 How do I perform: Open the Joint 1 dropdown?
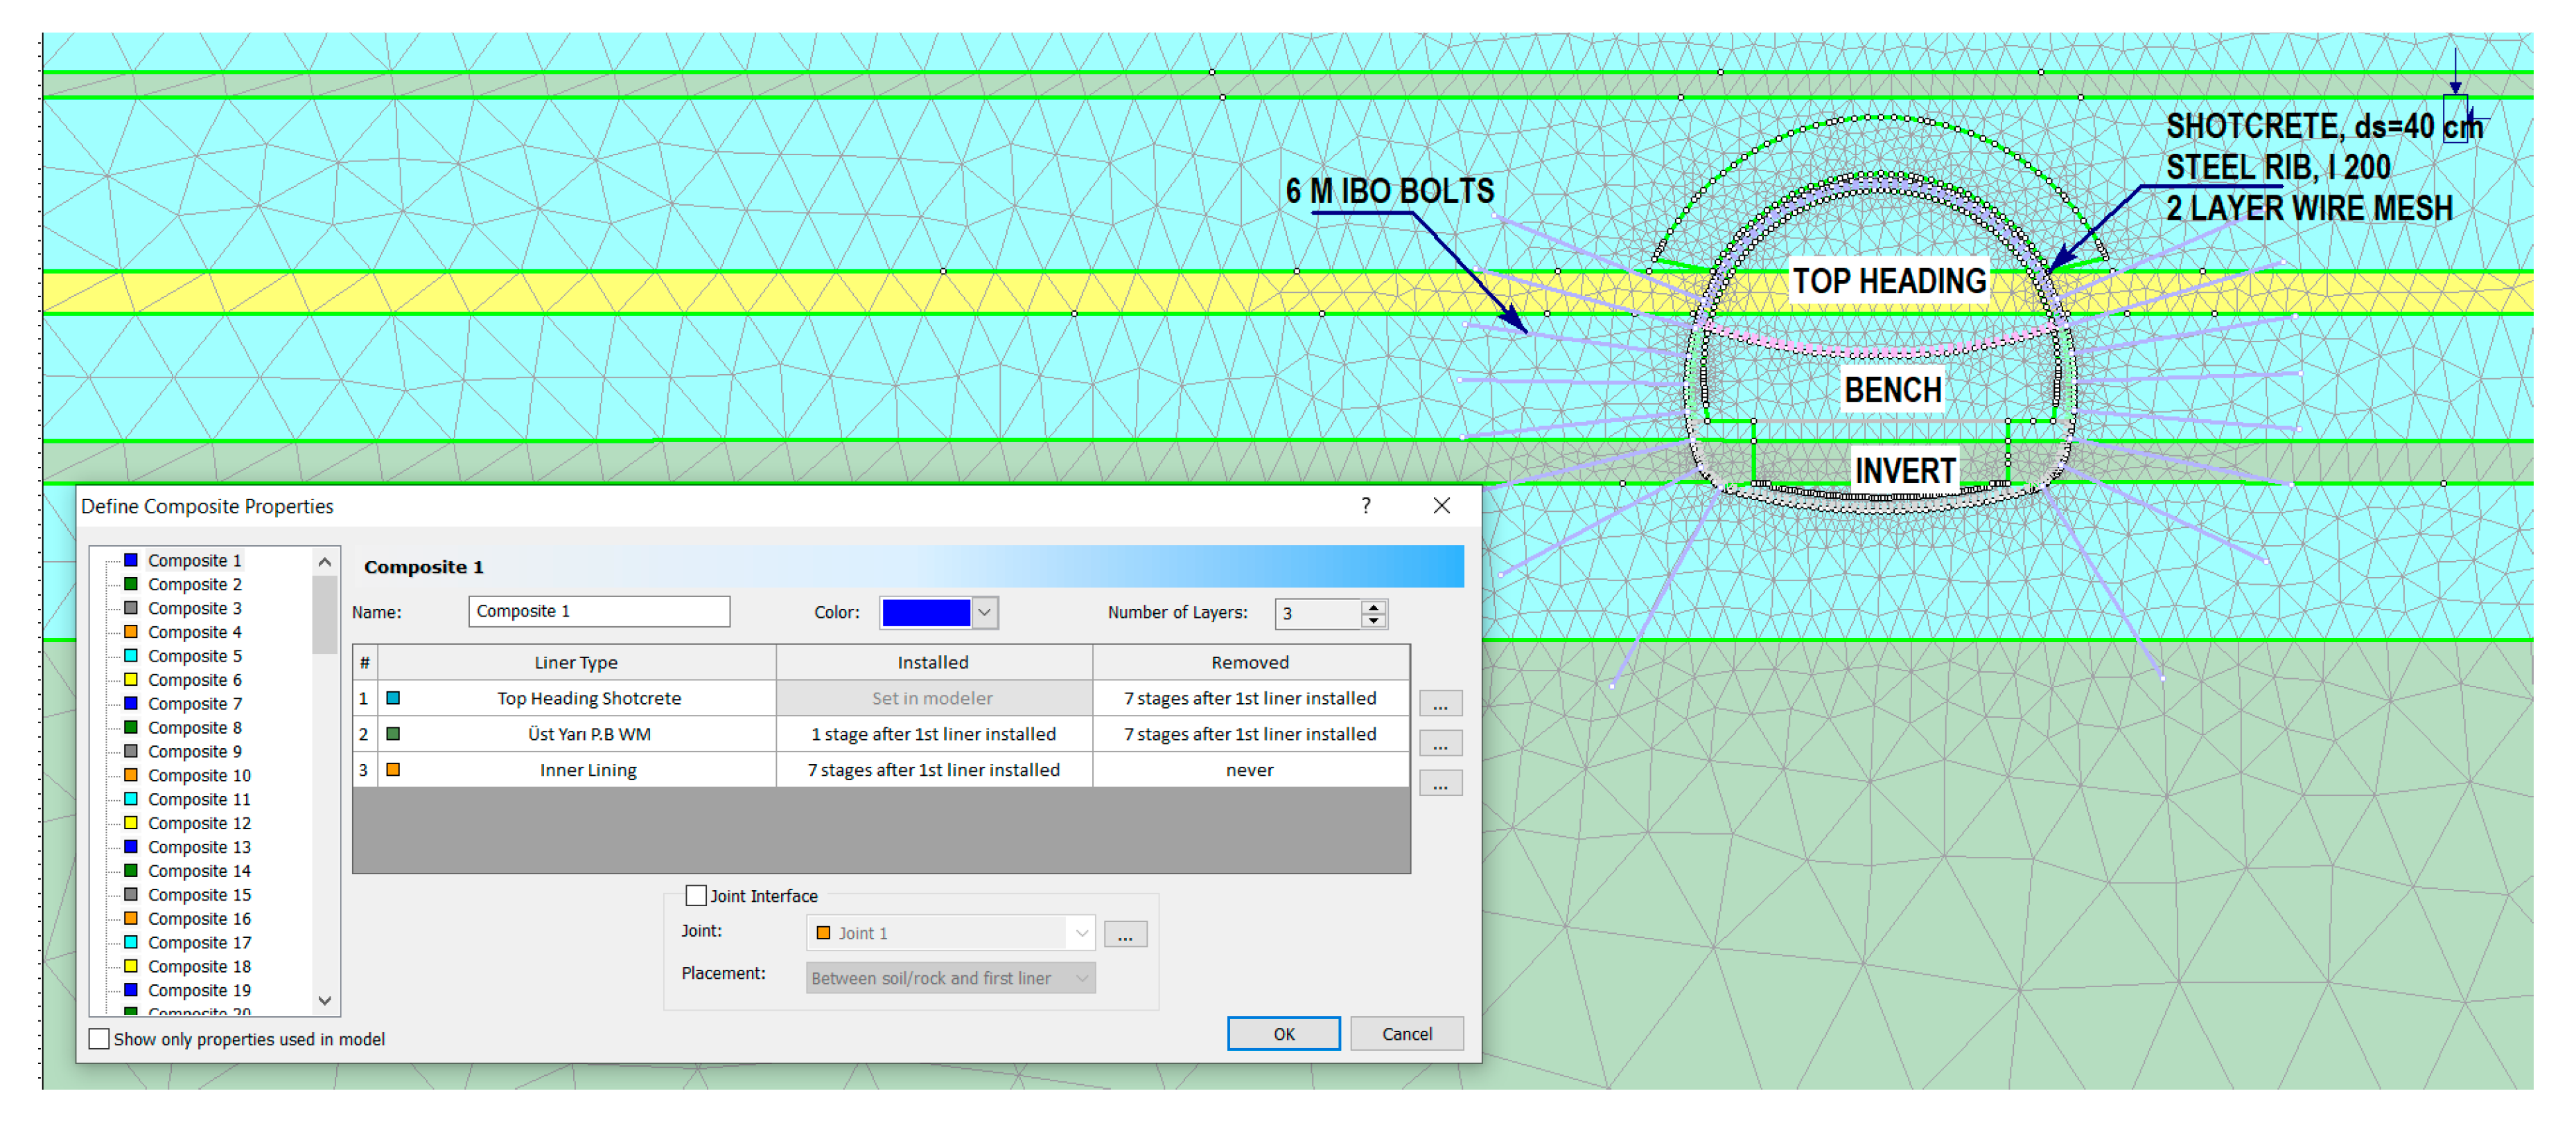1081,933
